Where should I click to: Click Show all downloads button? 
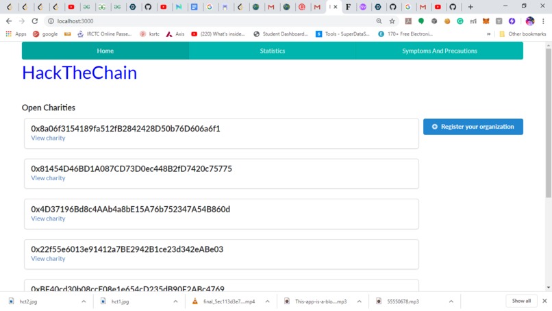click(x=521, y=301)
